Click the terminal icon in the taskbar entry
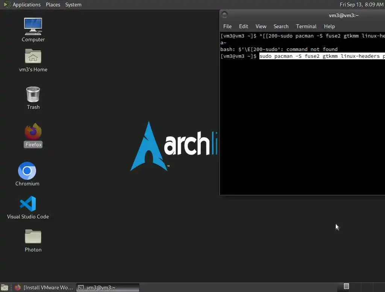 pyautogui.click(x=81, y=287)
